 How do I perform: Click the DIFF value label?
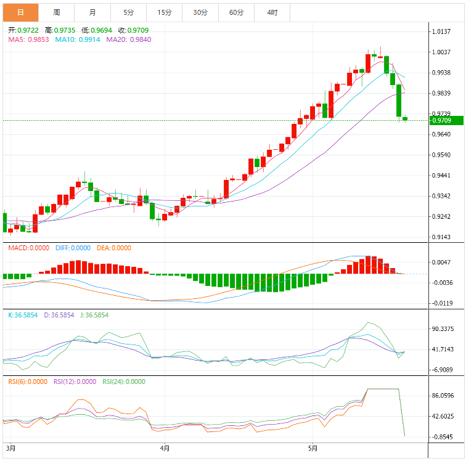click(73, 248)
